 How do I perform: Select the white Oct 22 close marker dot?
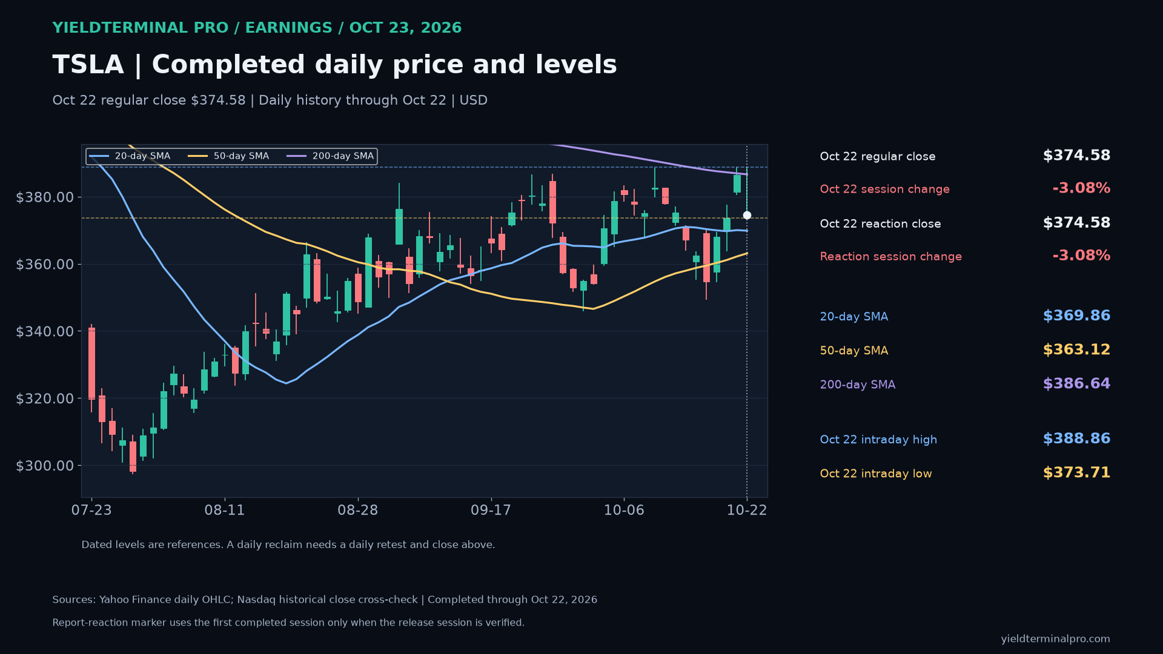747,215
